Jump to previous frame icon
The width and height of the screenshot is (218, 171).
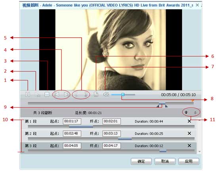(57, 94)
